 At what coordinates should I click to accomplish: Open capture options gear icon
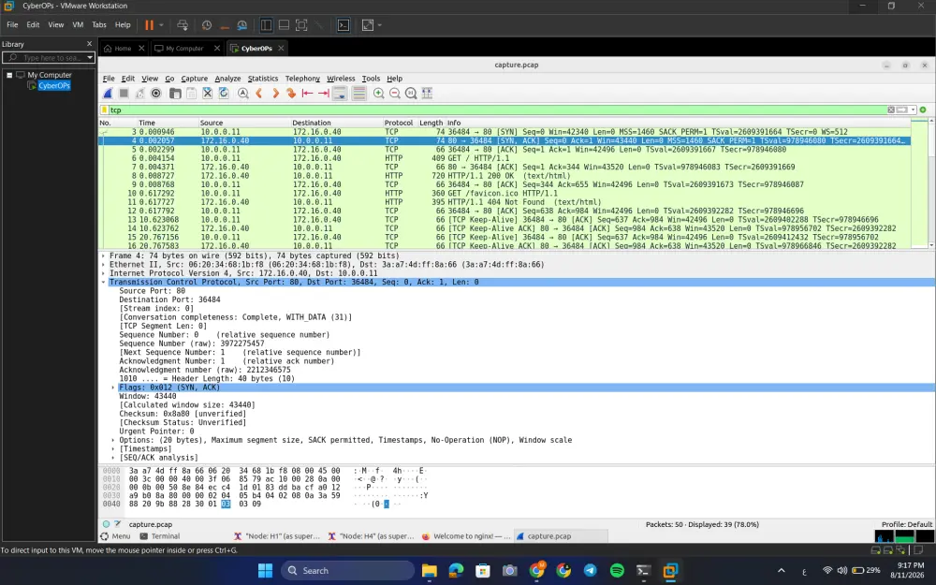[x=155, y=93]
